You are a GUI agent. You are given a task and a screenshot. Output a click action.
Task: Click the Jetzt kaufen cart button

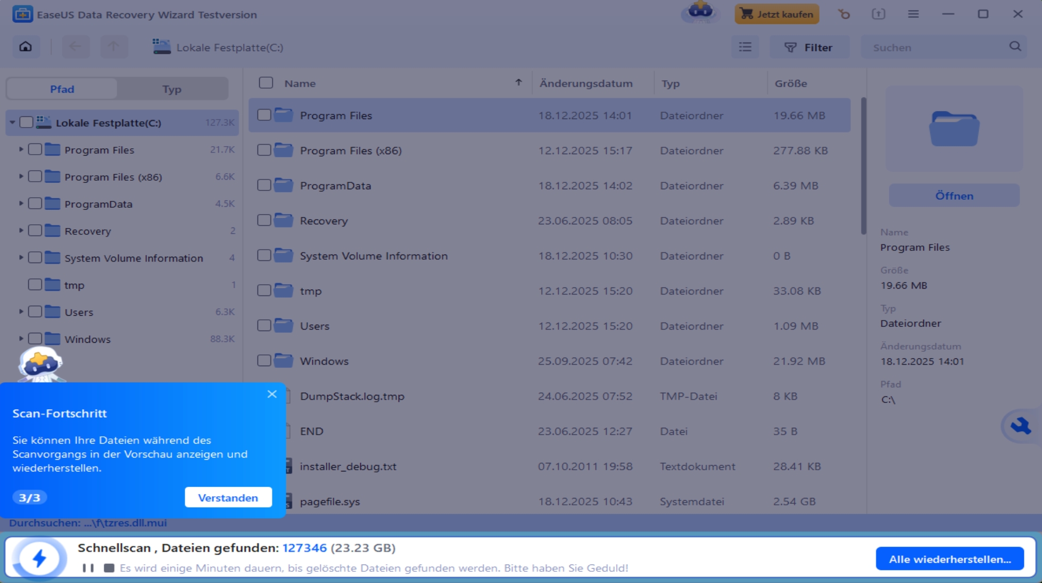[776, 14]
